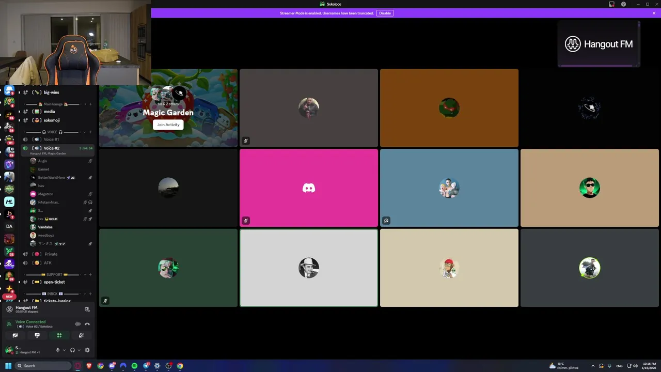Open the Hangout FM activity card
The image size is (661, 372).
599,44
